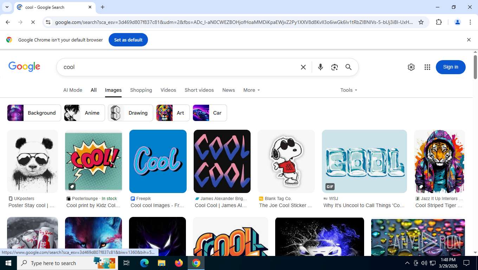Image resolution: width=478 pixels, height=270 pixels.
Task: Close the 'cool - Google Search' tab
Action: tap(90, 7)
